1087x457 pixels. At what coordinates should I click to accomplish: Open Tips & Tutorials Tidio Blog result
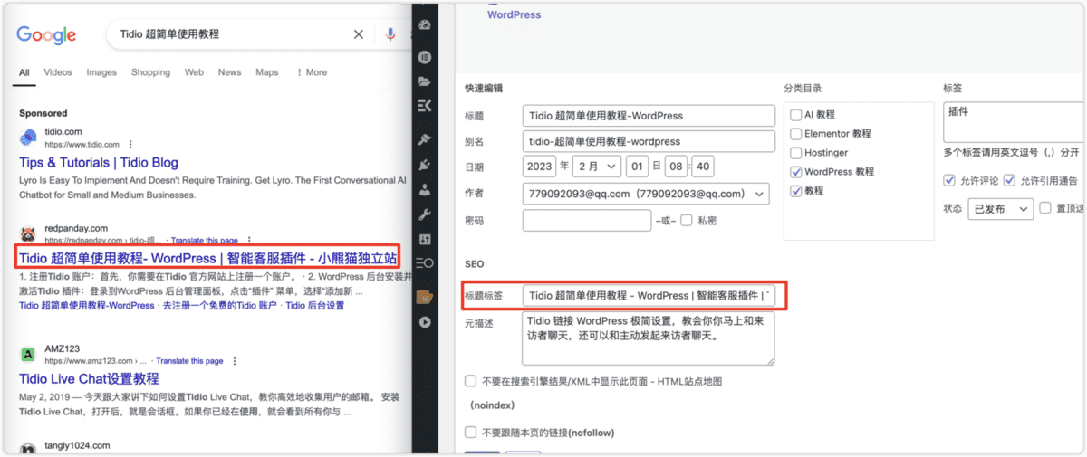[x=99, y=163]
